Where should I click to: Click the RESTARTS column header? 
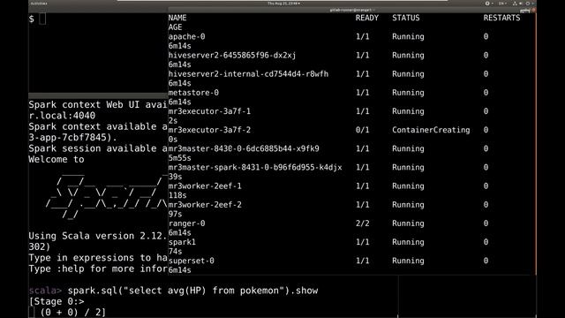pos(501,18)
